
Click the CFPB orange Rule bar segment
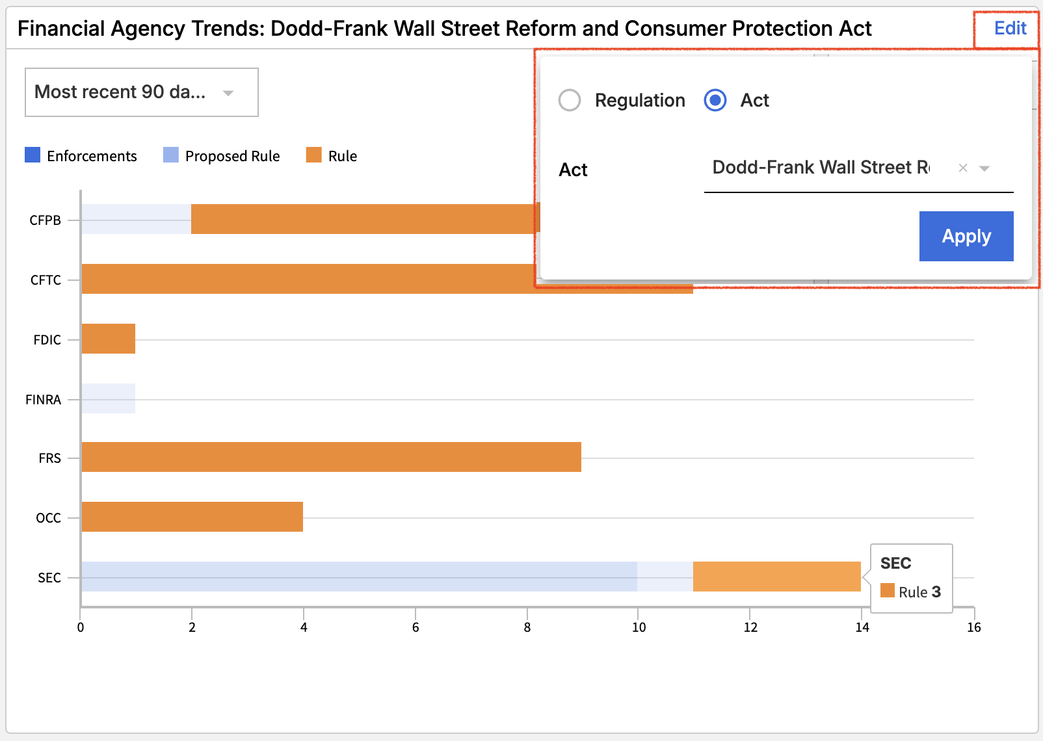click(364, 219)
